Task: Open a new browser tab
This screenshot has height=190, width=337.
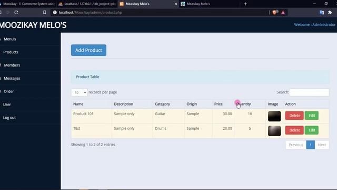Action: (x=245, y=4)
